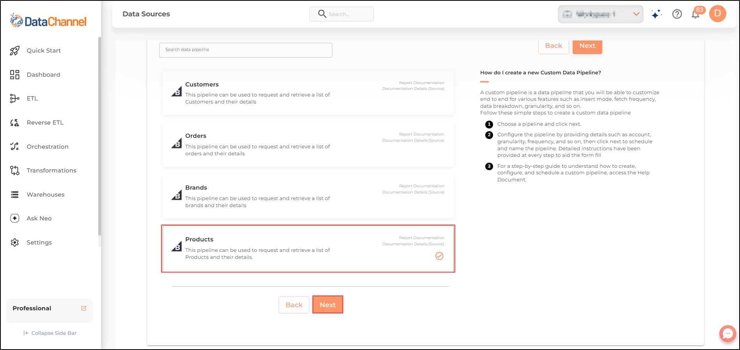
Task: Click the bottom Next button
Action: click(x=328, y=305)
